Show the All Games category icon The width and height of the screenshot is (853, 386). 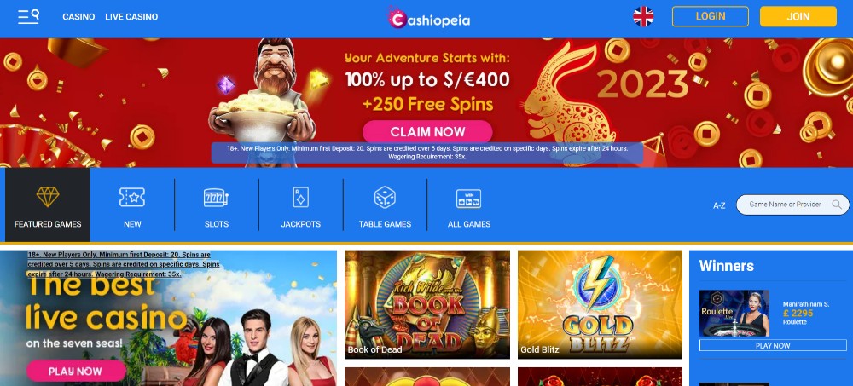(x=468, y=199)
